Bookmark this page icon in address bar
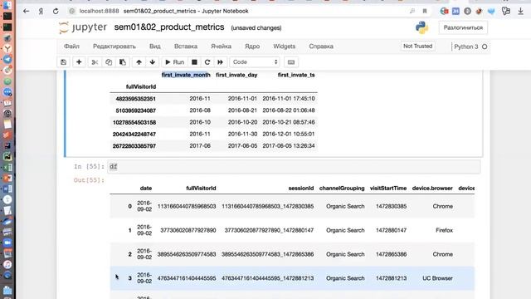The image size is (531, 299). [x=425, y=11]
